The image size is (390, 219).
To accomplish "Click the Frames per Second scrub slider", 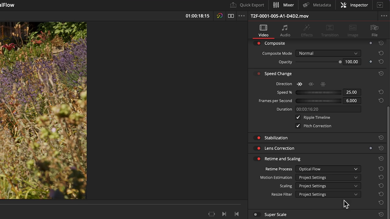I will tap(318, 101).
